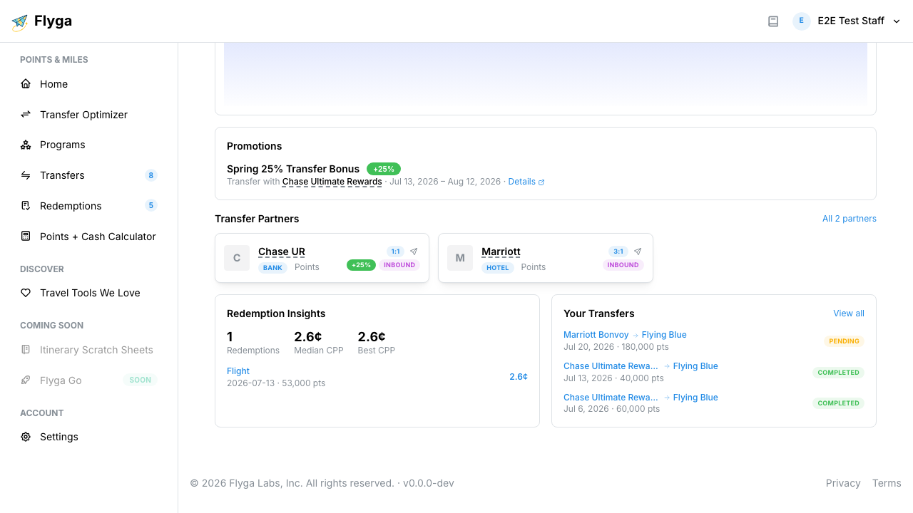Open the Flight redemption link

[238, 371]
